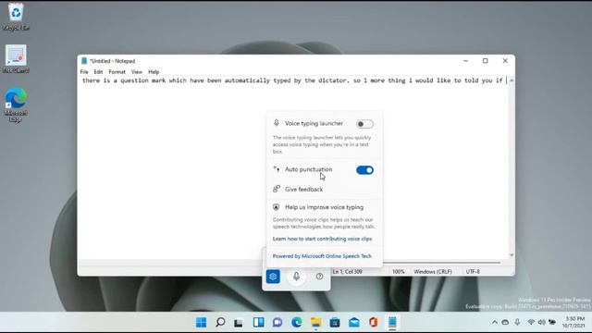The width and height of the screenshot is (592, 333).
Task: Open the Windows Start menu
Action: click(202, 322)
